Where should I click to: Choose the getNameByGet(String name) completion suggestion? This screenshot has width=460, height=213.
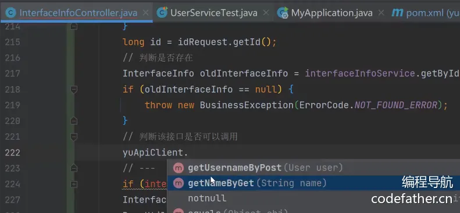(x=313, y=183)
